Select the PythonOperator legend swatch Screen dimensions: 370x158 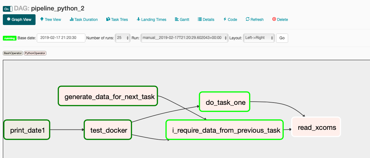35,53
